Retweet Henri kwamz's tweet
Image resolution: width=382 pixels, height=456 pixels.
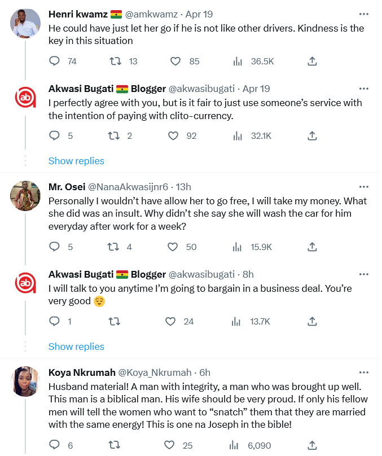coord(113,61)
